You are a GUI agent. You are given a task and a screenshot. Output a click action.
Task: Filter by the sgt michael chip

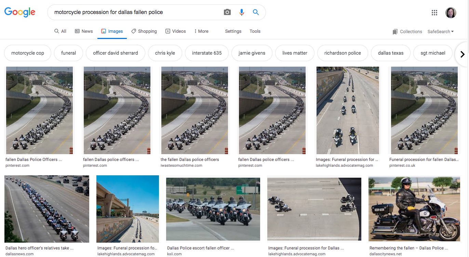pos(433,53)
